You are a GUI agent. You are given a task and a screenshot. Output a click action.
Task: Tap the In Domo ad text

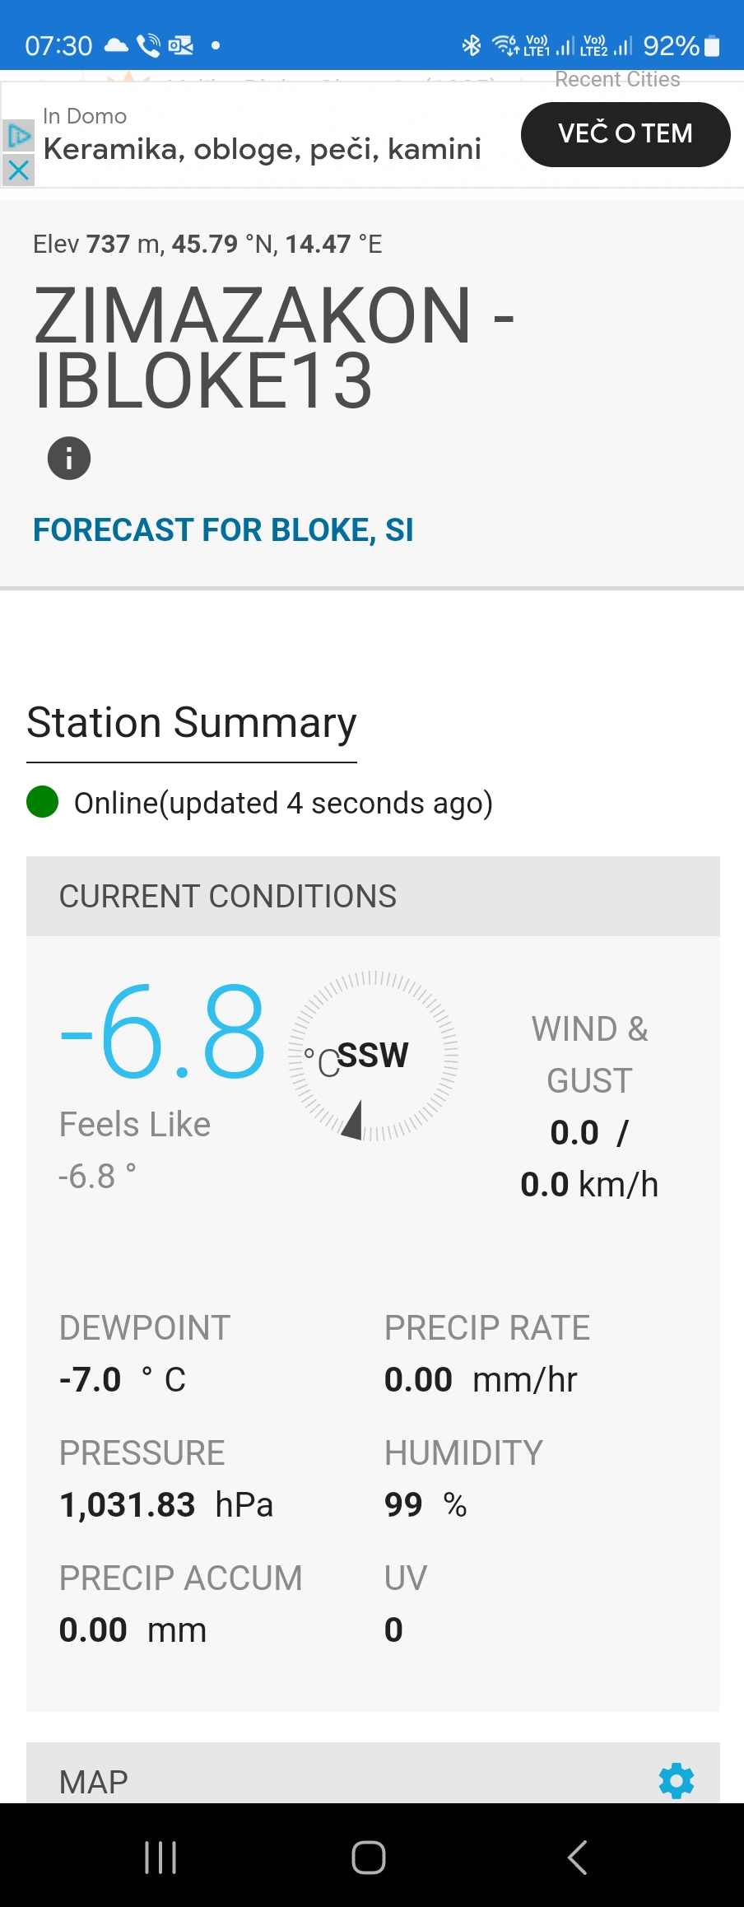point(262,137)
